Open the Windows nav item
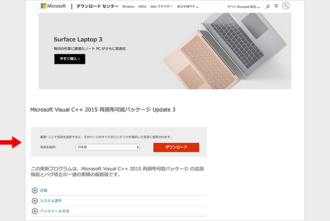The image size is (330, 221). pos(128,6)
